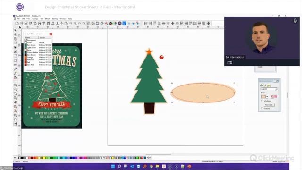
Task: Close the Swatch Table panel
Action: pos(51,34)
